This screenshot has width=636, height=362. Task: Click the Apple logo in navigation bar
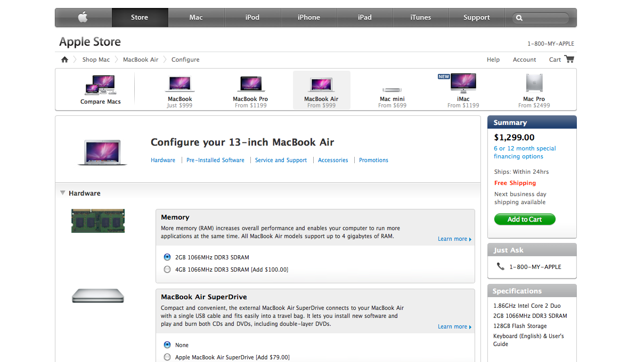(83, 18)
